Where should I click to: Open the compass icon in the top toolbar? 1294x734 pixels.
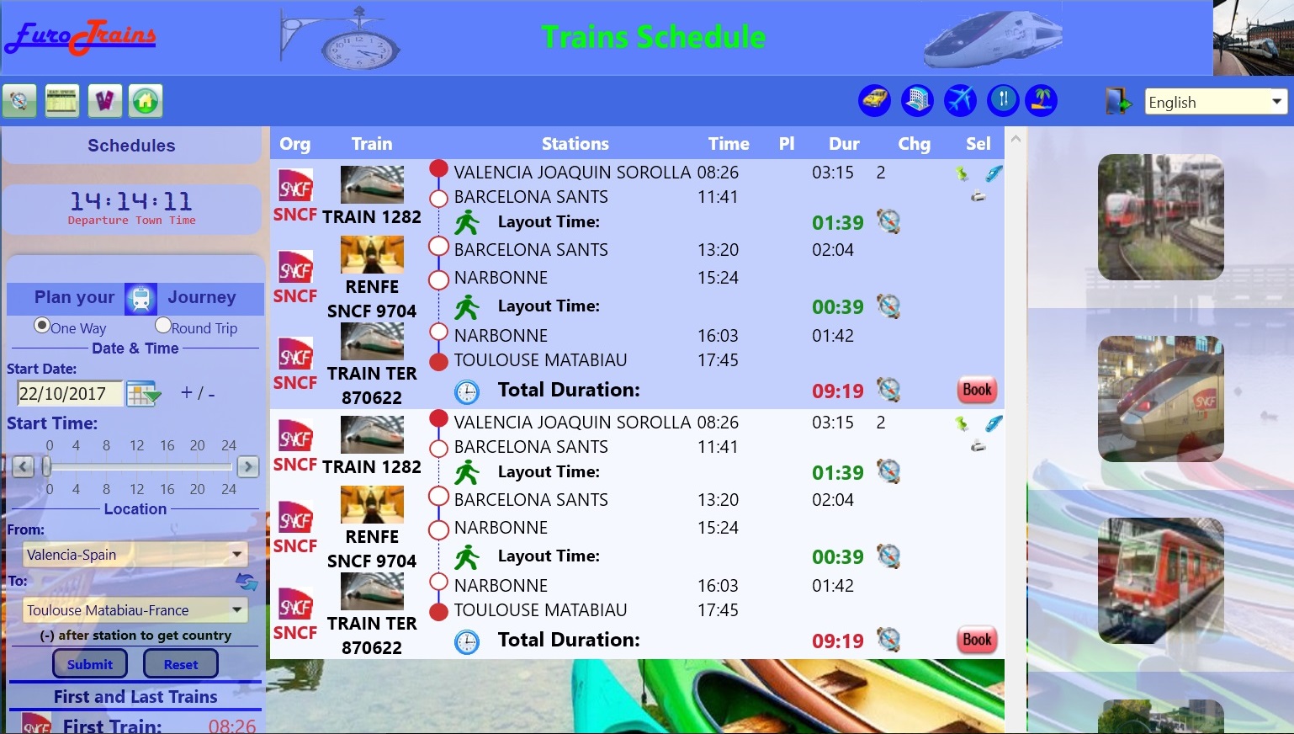pos(19,101)
